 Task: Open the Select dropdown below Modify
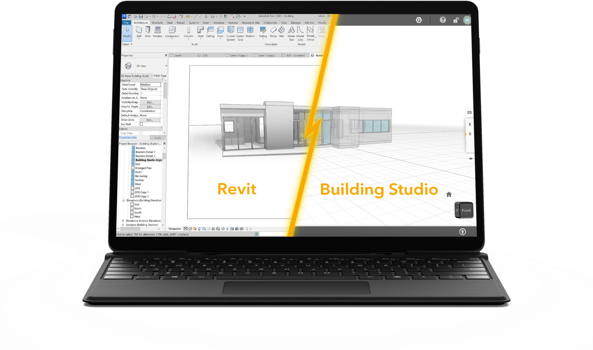pos(127,44)
